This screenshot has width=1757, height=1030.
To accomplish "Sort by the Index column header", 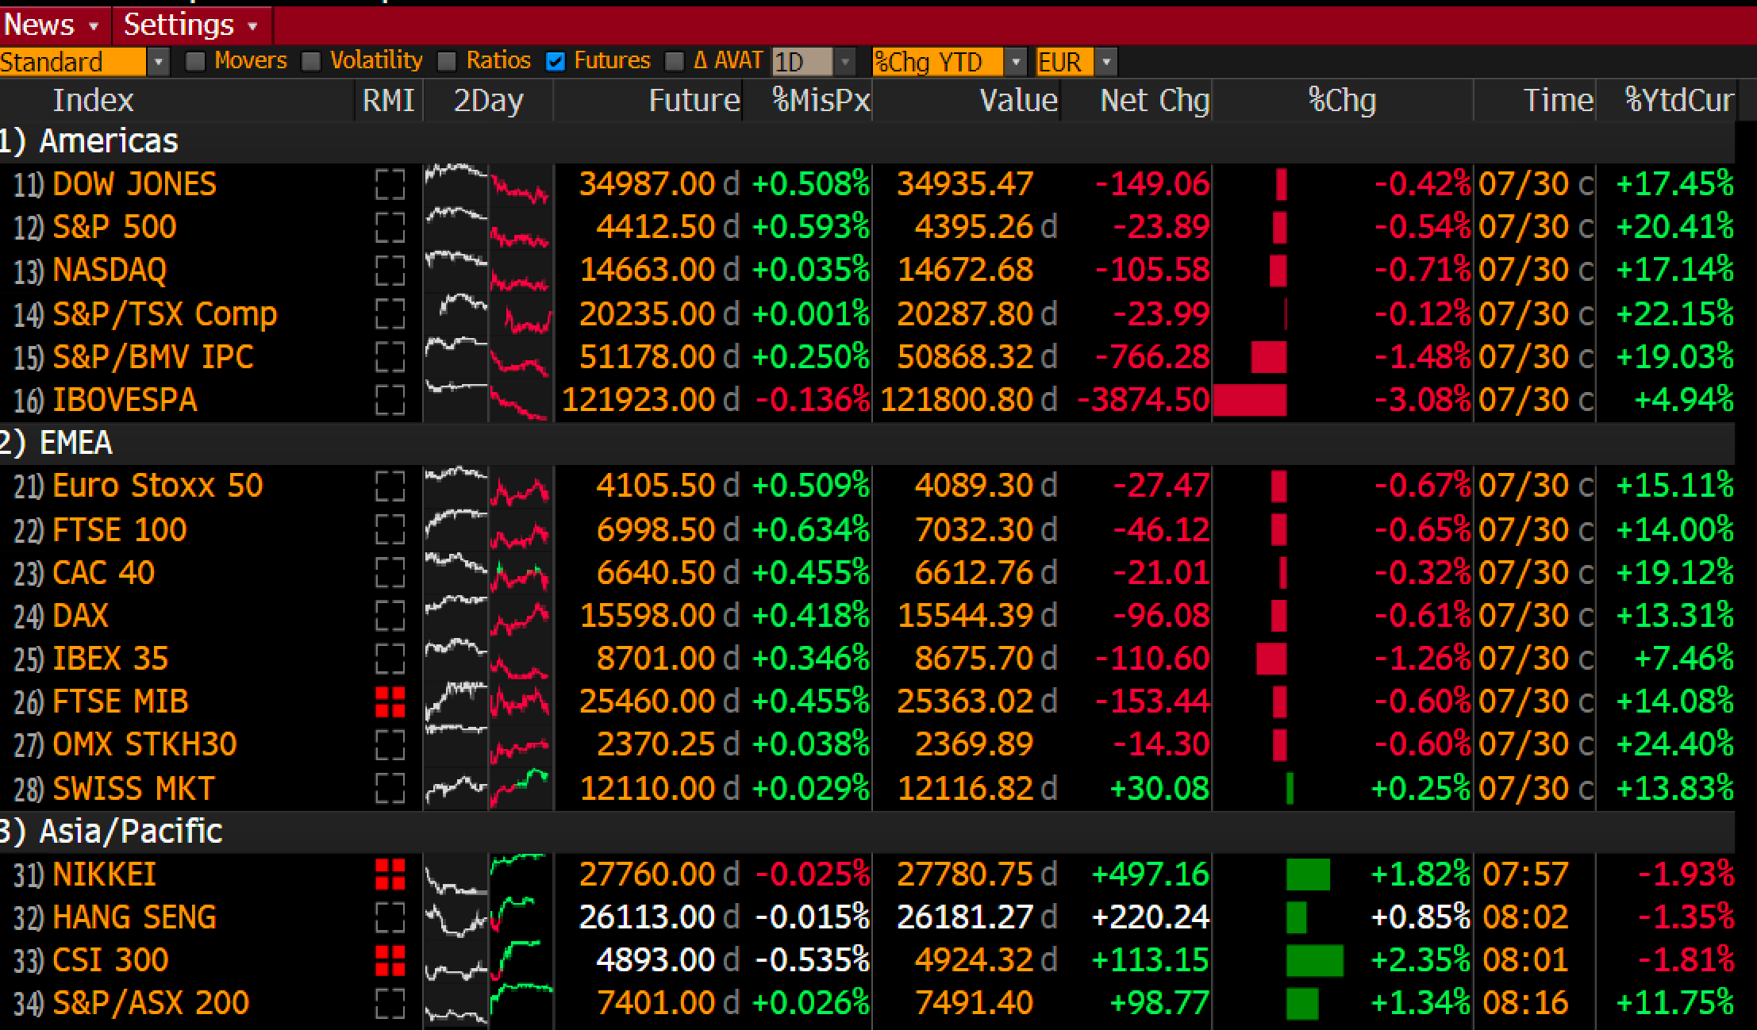I will (93, 100).
